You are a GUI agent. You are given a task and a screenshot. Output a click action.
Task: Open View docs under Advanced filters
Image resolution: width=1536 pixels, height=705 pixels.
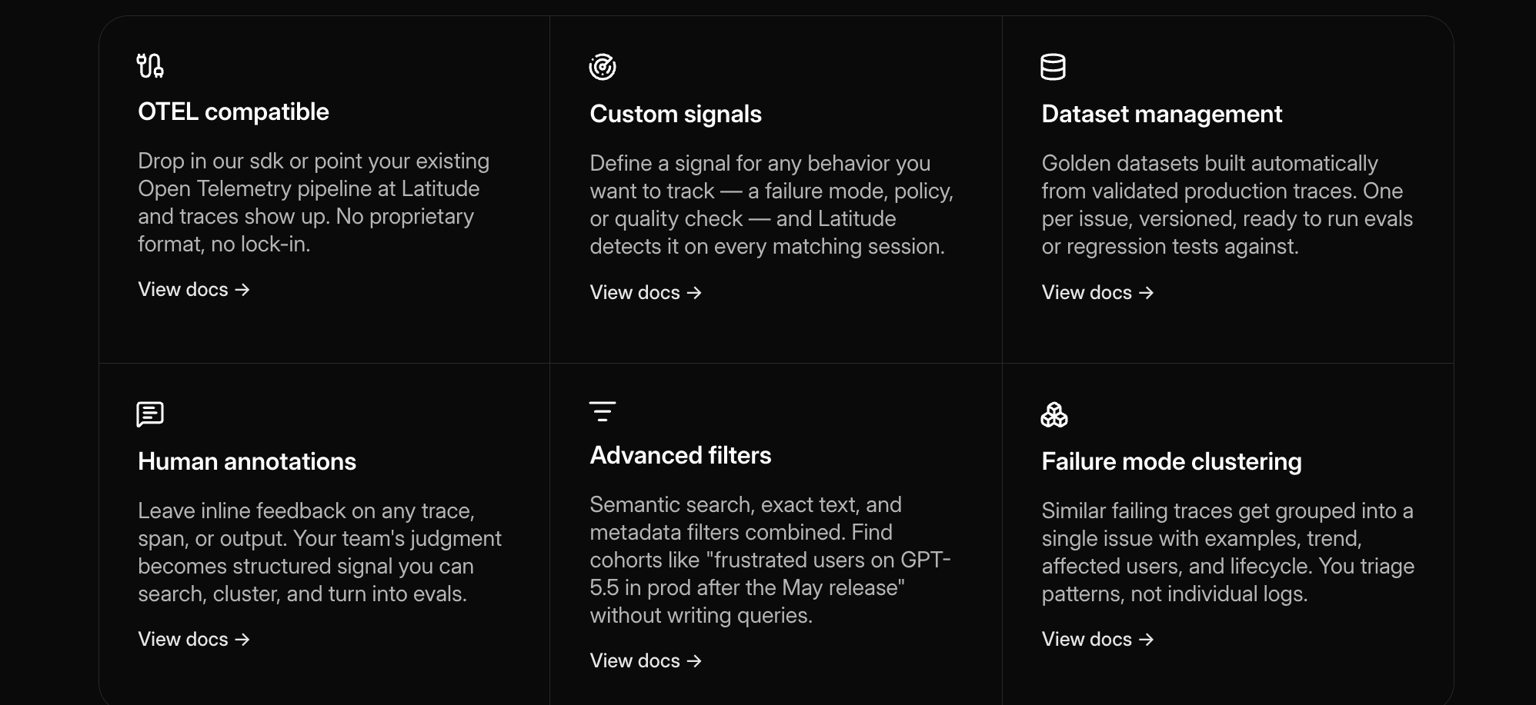(646, 660)
